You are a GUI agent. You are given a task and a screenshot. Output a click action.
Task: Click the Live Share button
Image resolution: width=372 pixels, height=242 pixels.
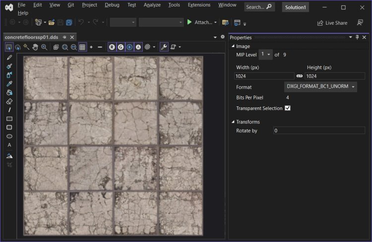(332, 23)
